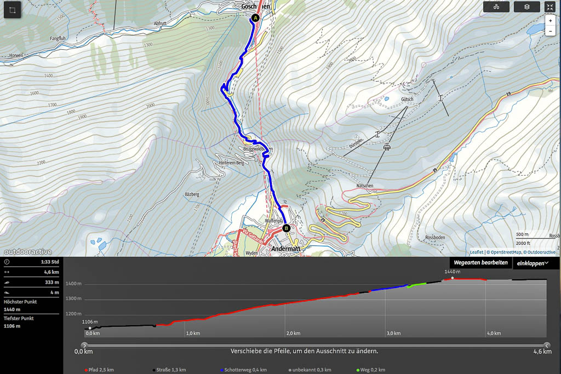Open the waypoints marker button
This screenshot has height=374, width=561.
pos(496,7)
